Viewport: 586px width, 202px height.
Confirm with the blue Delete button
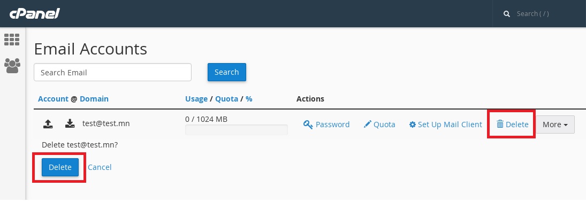(60, 167)
